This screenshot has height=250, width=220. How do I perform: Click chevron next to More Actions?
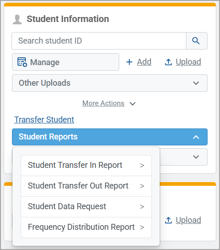(133, 104)
